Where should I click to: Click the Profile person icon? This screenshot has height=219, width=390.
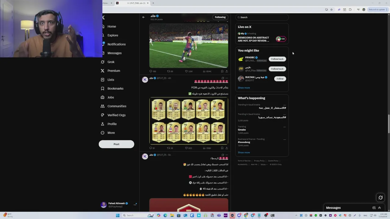(103, 124)
